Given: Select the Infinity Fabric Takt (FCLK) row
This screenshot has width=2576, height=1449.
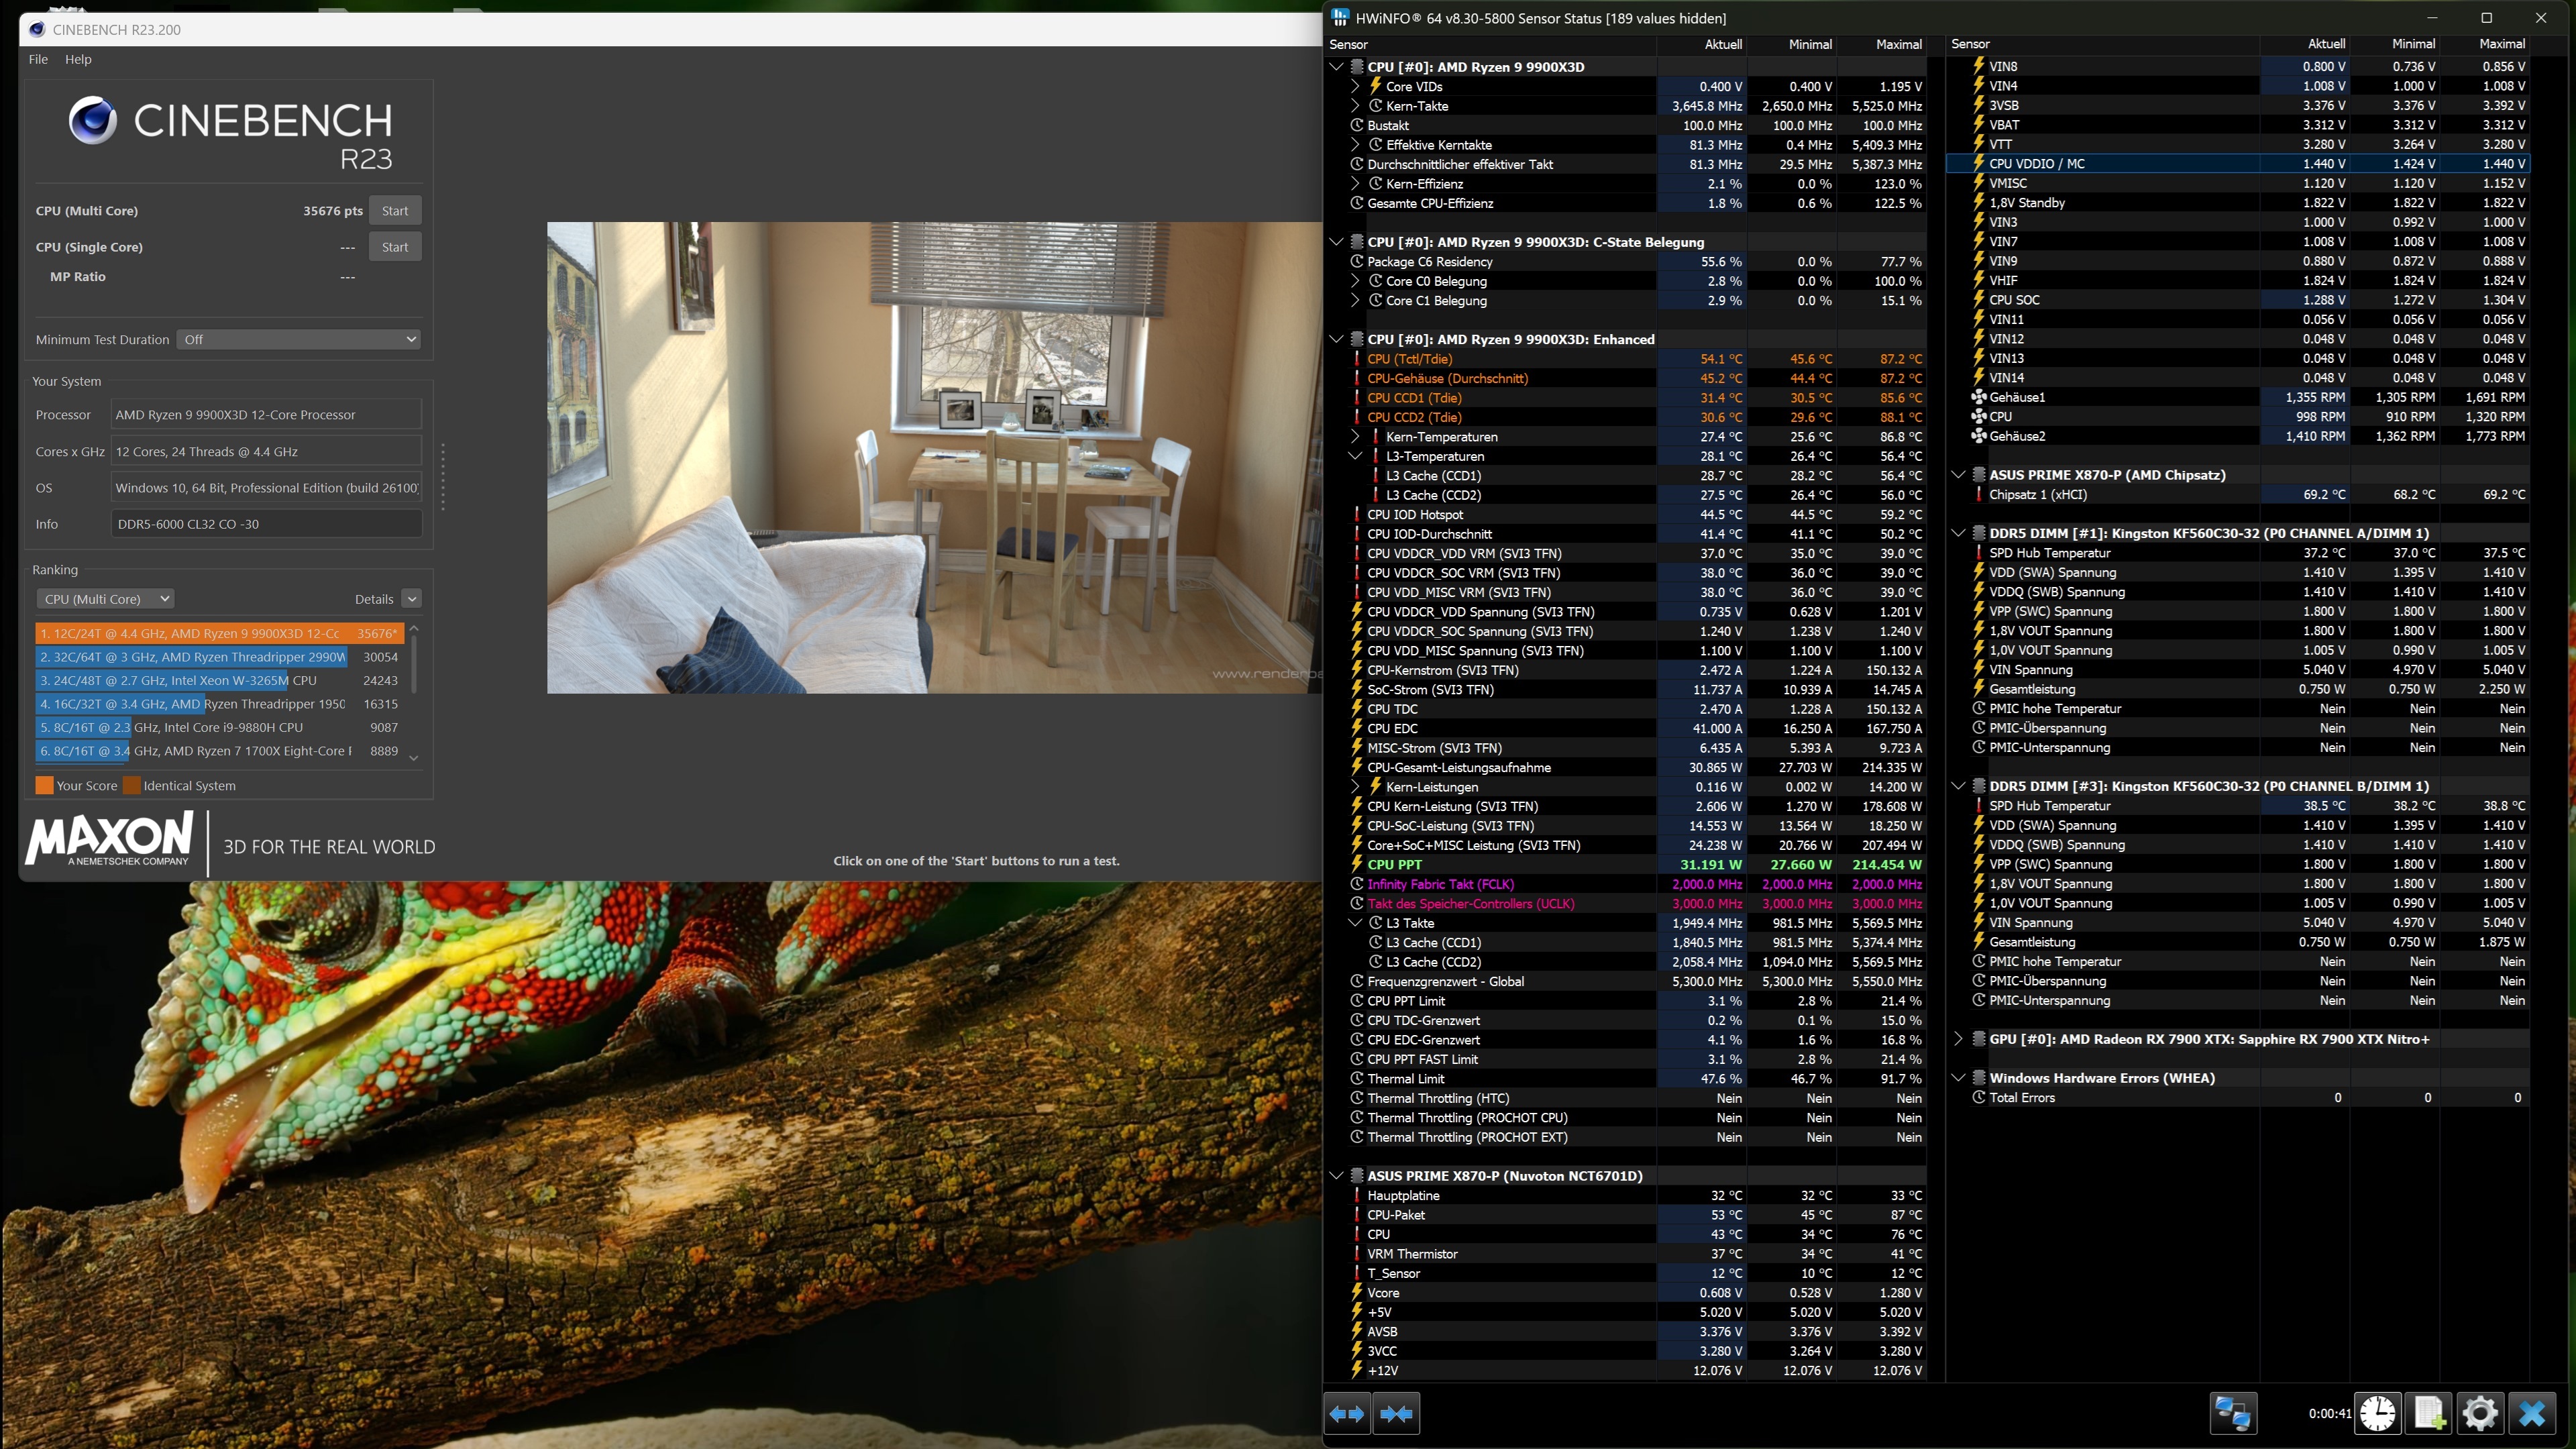Looking at the screenshot, I should (x=1635, y=884).
